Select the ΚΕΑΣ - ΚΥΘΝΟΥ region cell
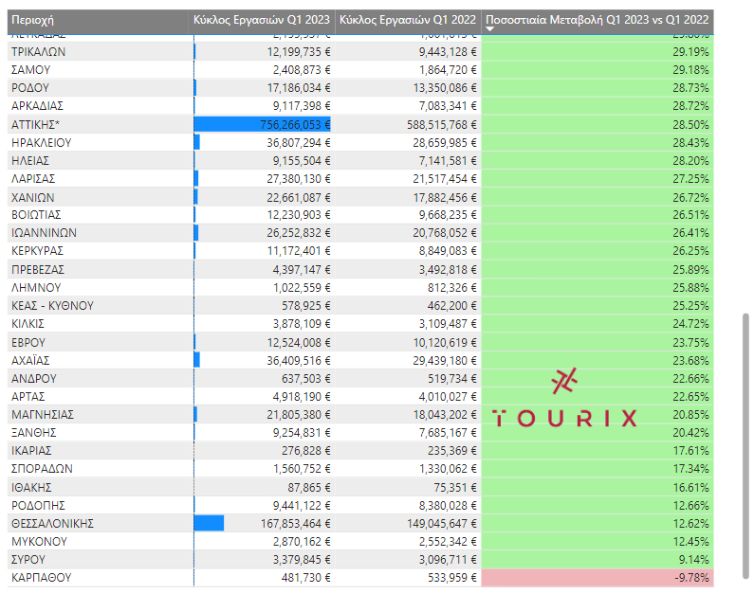The image size is (754, 594). [x=52, y=305]
